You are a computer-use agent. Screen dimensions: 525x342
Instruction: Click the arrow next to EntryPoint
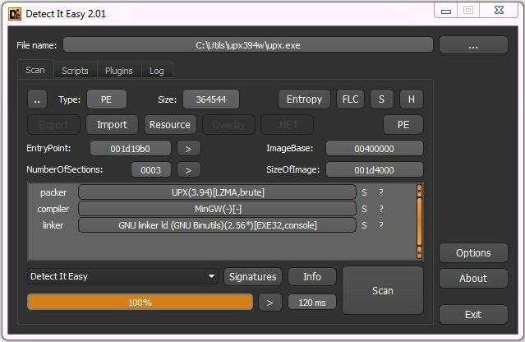(x=188, y=148)
